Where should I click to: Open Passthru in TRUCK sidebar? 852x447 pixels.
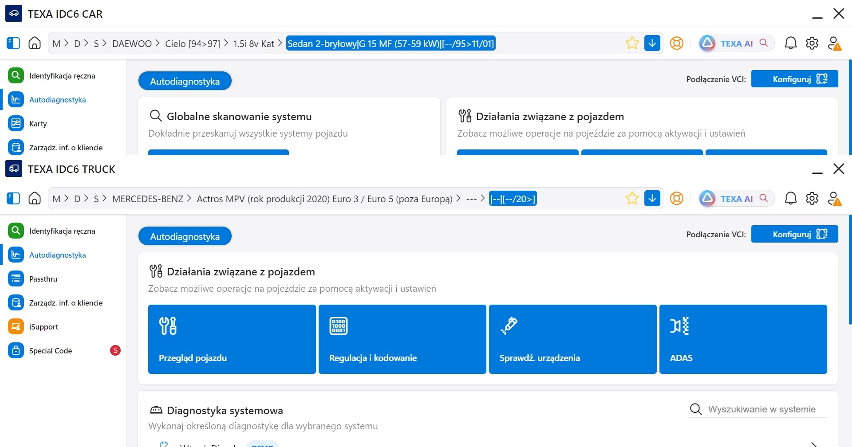click(x=62, y=279)
